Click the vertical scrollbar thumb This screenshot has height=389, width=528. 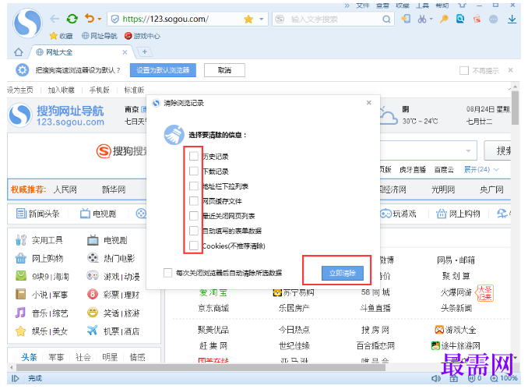(515, 108)
